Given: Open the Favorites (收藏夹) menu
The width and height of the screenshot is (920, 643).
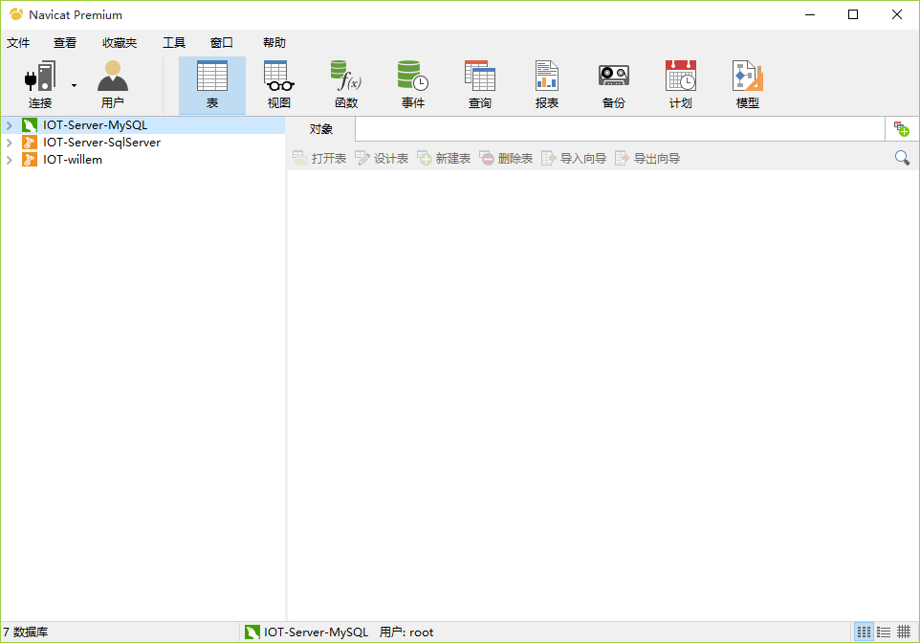Looking at the screenshot, I should pyautogui.click(x=120, y=43).
